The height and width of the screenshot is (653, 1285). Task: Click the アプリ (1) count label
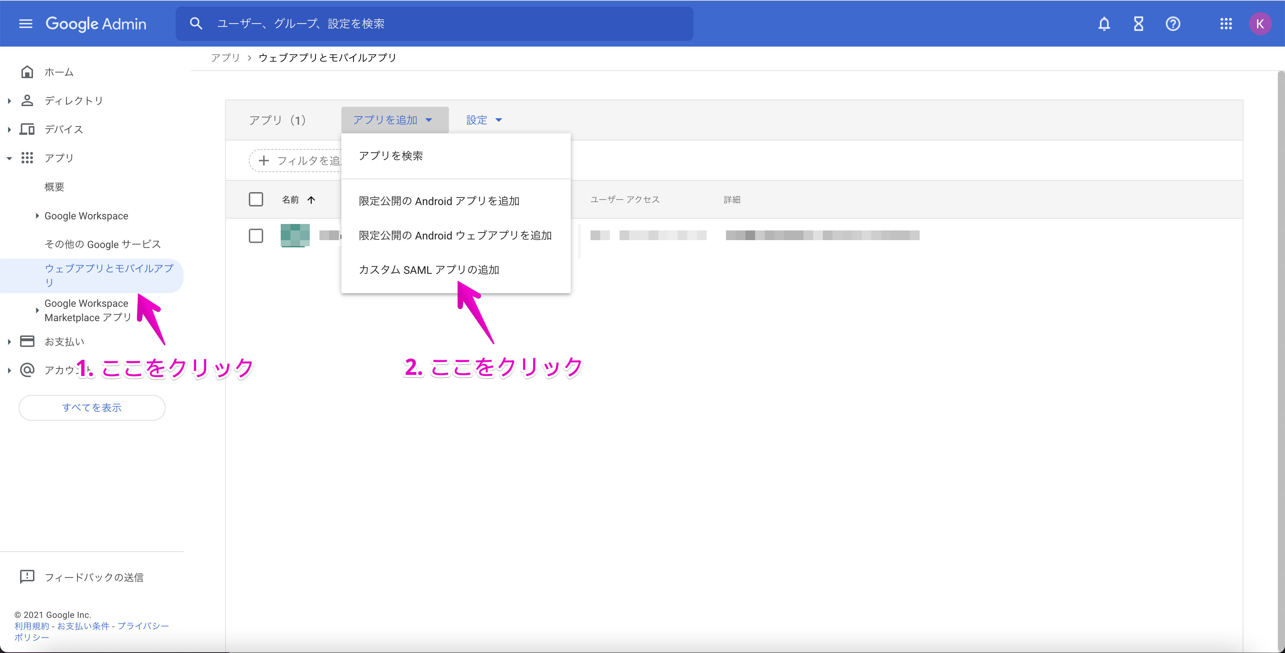277,120
